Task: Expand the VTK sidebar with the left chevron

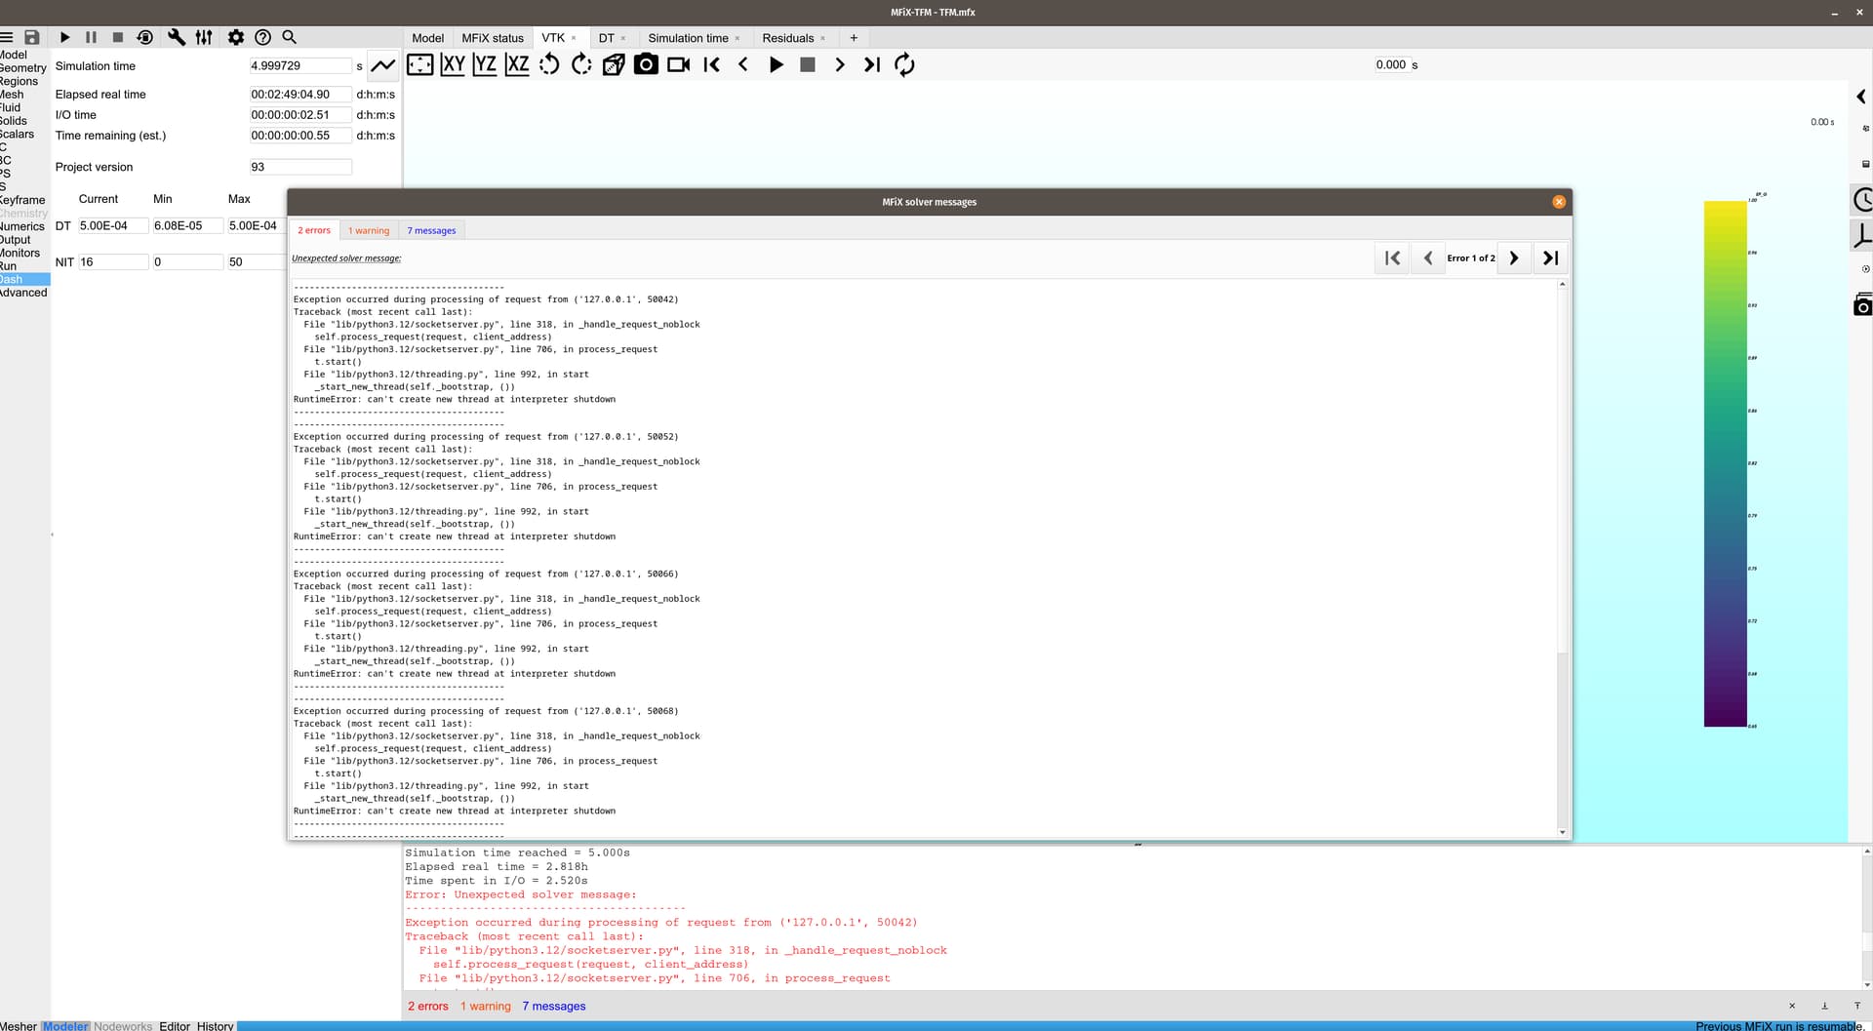Action: click(1861, 97)
